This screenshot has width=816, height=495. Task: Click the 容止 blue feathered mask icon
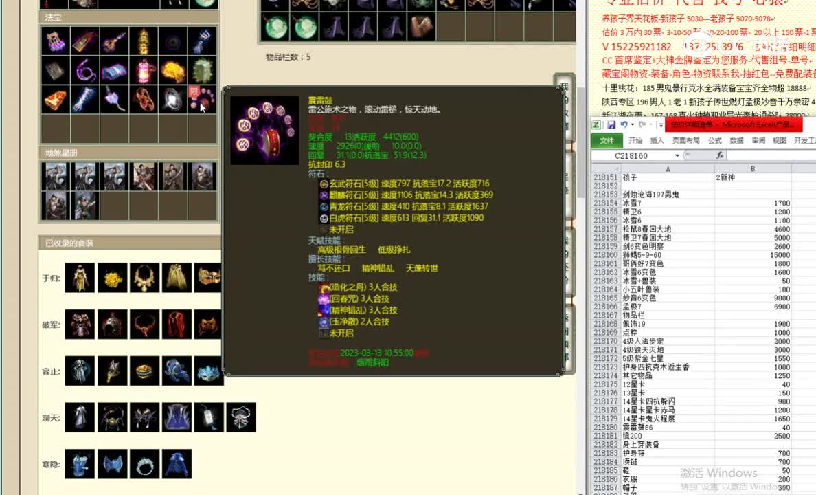[209, 371]
